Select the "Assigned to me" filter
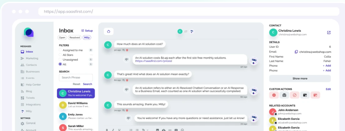Viewport: 345px width, 131px height. point(71,50)
